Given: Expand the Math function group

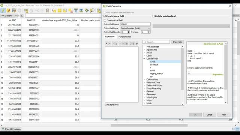Looking at the screenshot, I should click(x=144, y=103).
